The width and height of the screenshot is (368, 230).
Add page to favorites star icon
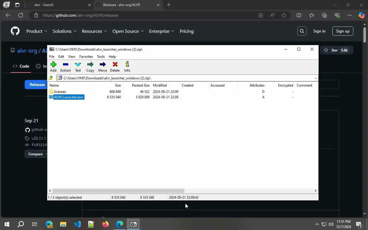tap(284, 15)
